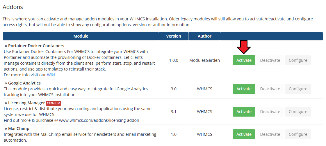This screenshot has height=146, width=326.
Task: Click WHMCS author in MailChimp row
Action: (x=204, y=134)
